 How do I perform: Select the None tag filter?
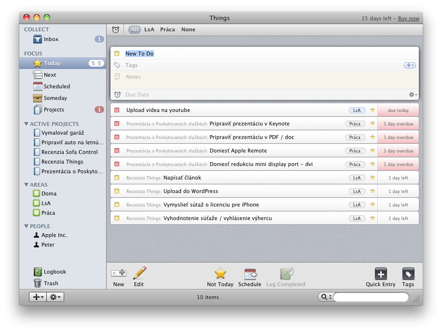point(188,29)
